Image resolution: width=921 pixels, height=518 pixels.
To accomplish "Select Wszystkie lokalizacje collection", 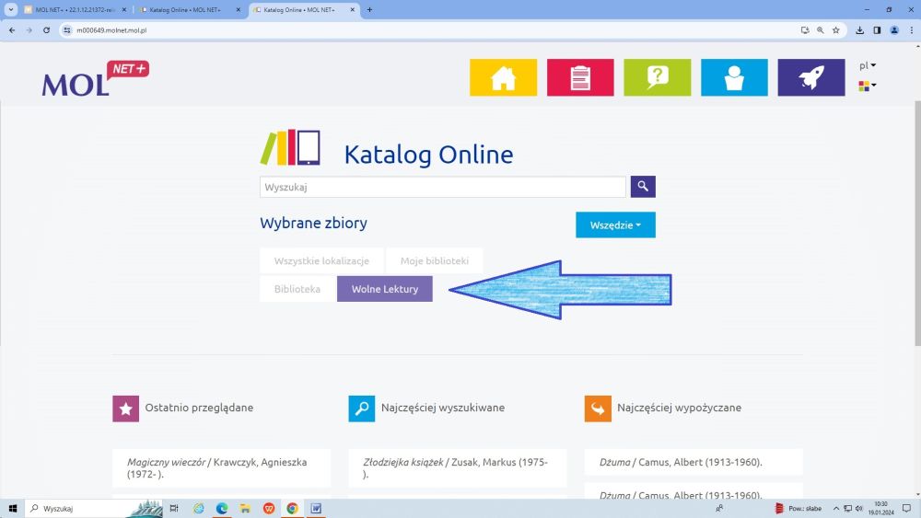I will [321, 260].
